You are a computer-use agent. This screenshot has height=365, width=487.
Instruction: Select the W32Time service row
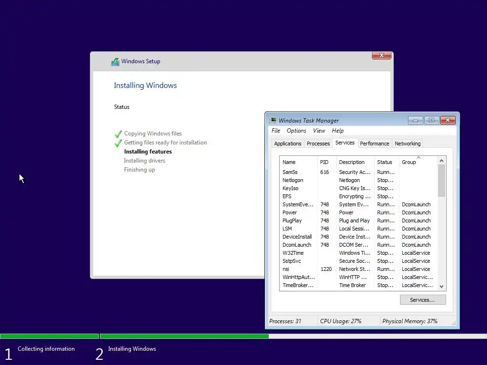[358, 253]
